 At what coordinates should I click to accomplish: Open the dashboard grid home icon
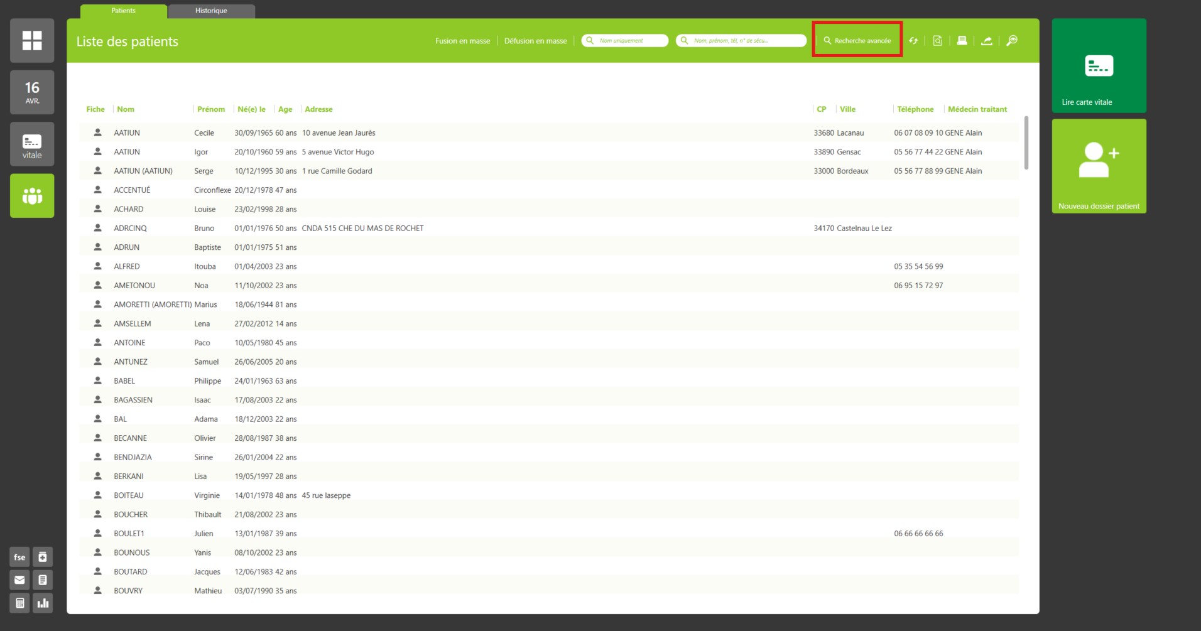click(32, 41)
